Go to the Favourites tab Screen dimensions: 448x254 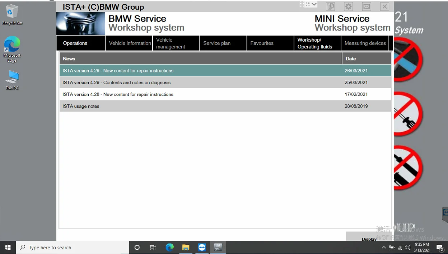pos(270,43)
